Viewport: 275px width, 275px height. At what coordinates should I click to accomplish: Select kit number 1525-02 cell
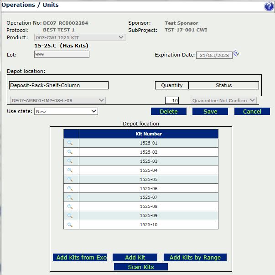point(149,152)
